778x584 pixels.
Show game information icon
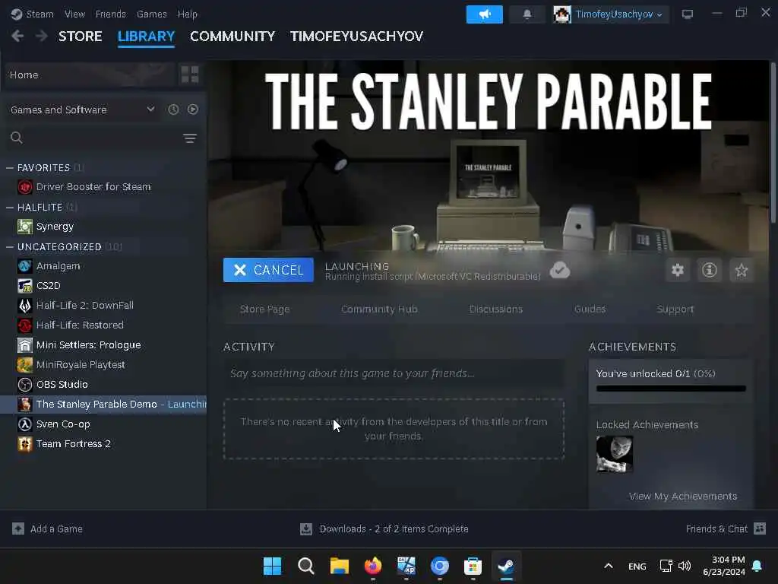[710, 270]
